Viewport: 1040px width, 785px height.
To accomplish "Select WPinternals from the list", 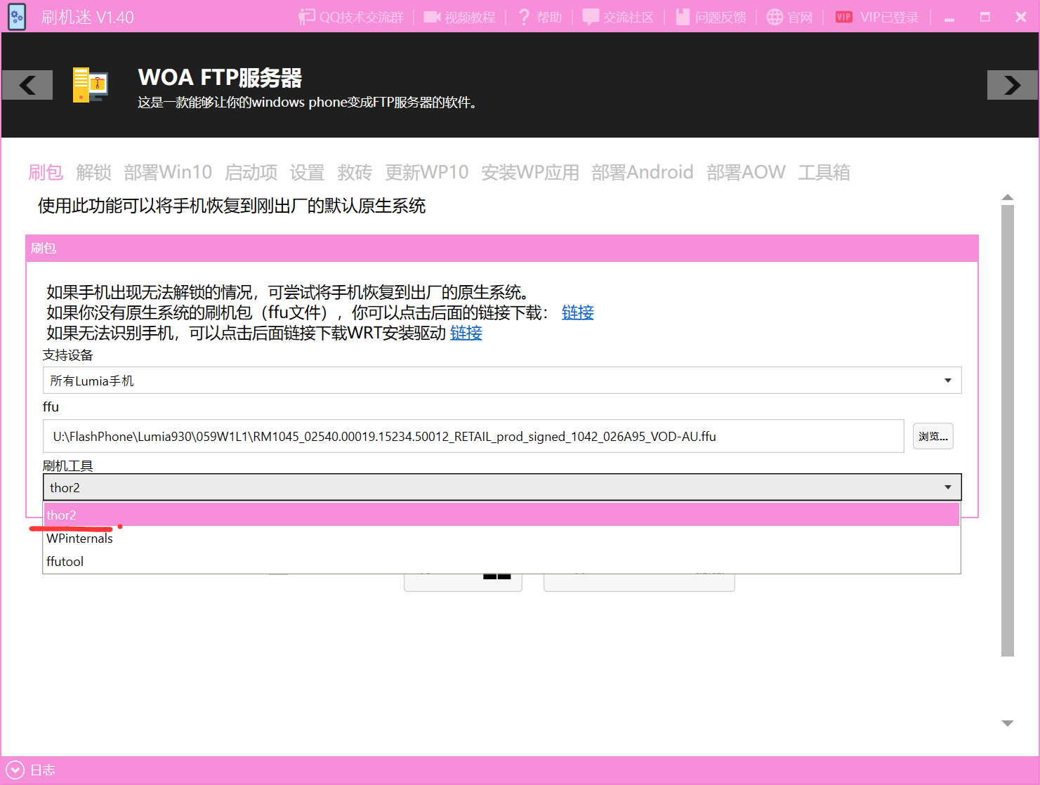I will click(x=80, y=539).
